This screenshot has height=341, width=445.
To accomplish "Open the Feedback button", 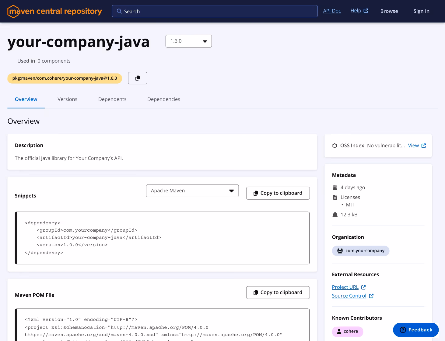I will click(415, 330).
